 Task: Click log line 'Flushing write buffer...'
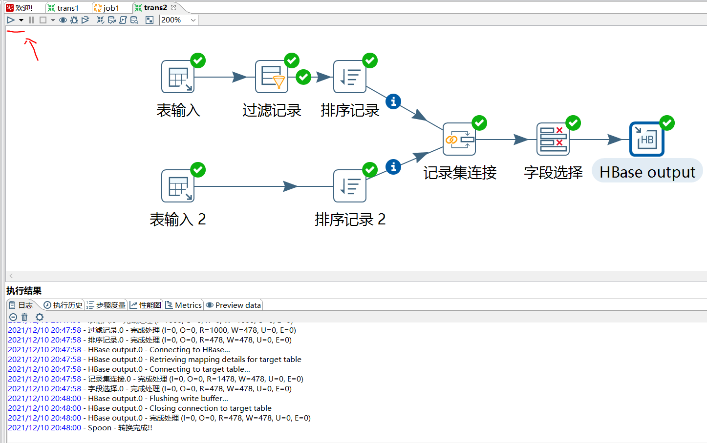point(118,398)
